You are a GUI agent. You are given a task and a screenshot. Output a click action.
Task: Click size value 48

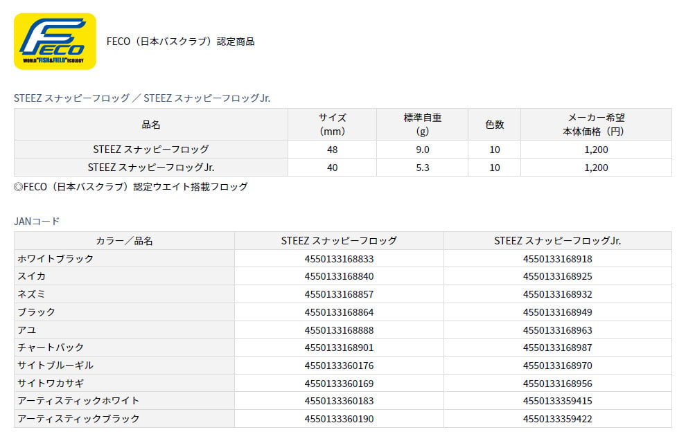(x=332, y=150)
